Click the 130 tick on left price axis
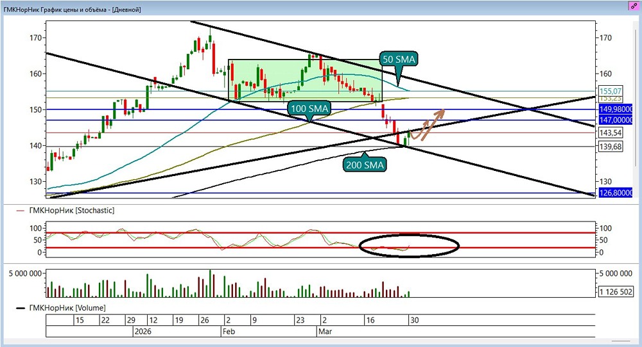 coord(35,182)
